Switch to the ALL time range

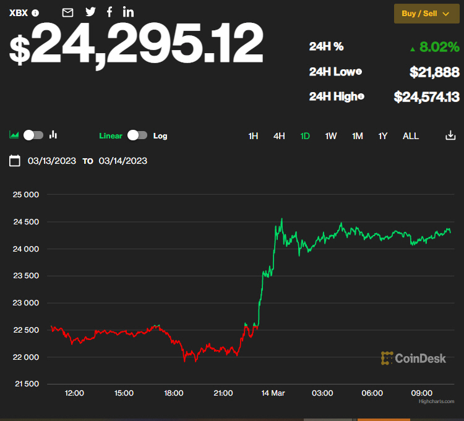(x=410, y=136)
